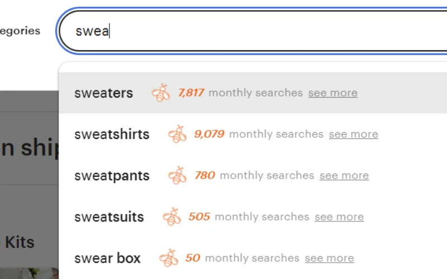This screenshot has width=447, height=279.
Task: Select the sweaters search suggestion
Action: (103, 93)
